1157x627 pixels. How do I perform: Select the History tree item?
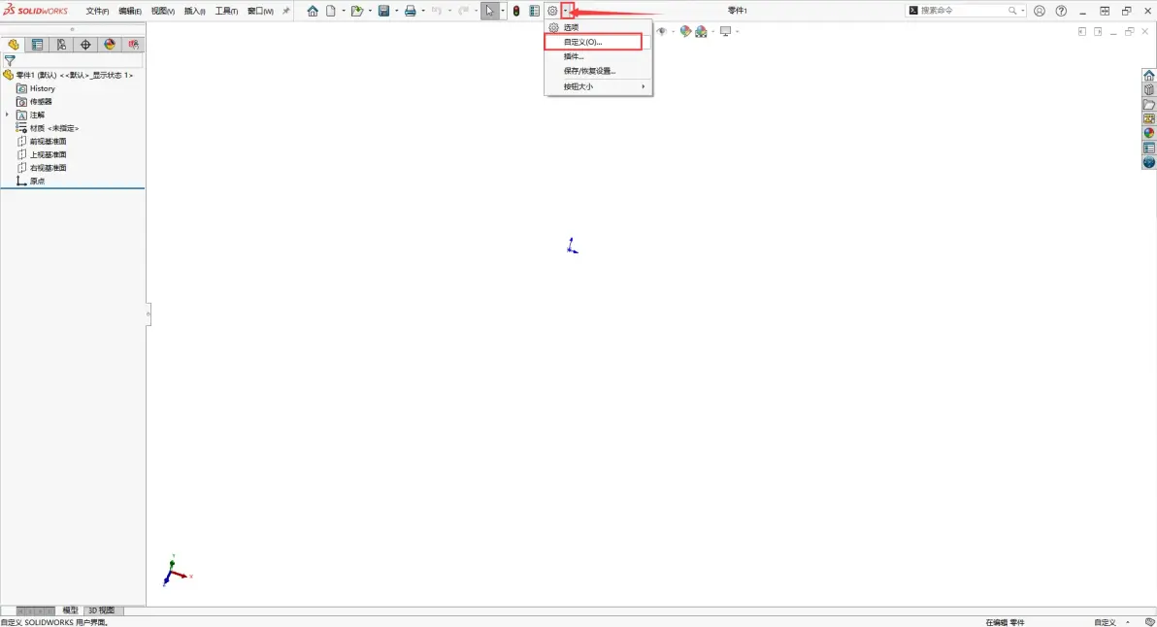click(x=42, y=88)
